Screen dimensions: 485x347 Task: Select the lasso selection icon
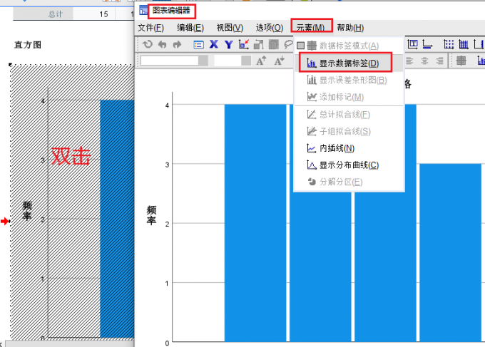[x=288, y=44]
